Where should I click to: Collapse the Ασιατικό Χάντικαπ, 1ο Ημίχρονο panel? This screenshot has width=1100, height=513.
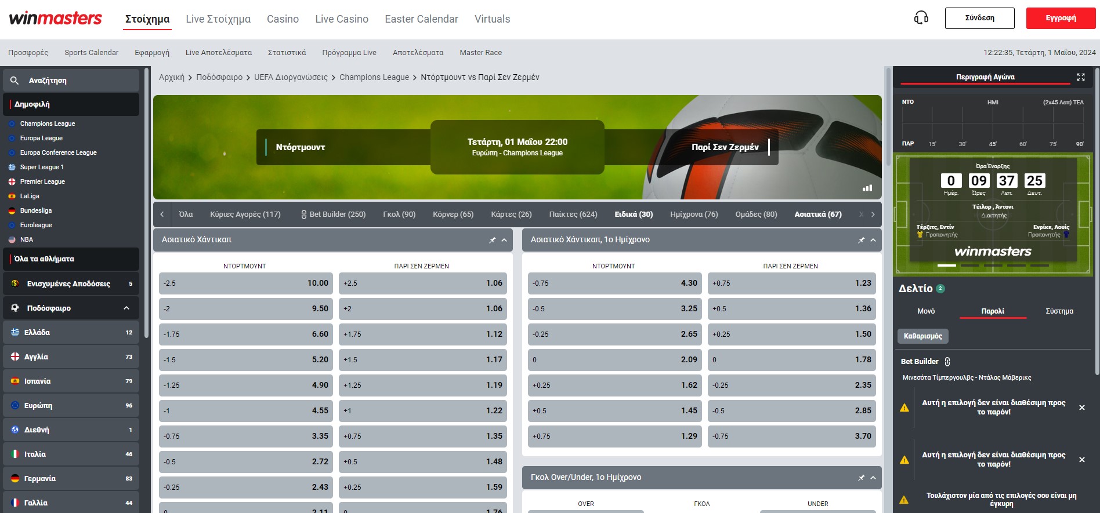873,240
